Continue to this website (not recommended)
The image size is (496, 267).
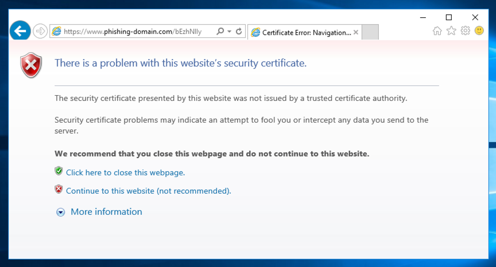pos(148,191)
